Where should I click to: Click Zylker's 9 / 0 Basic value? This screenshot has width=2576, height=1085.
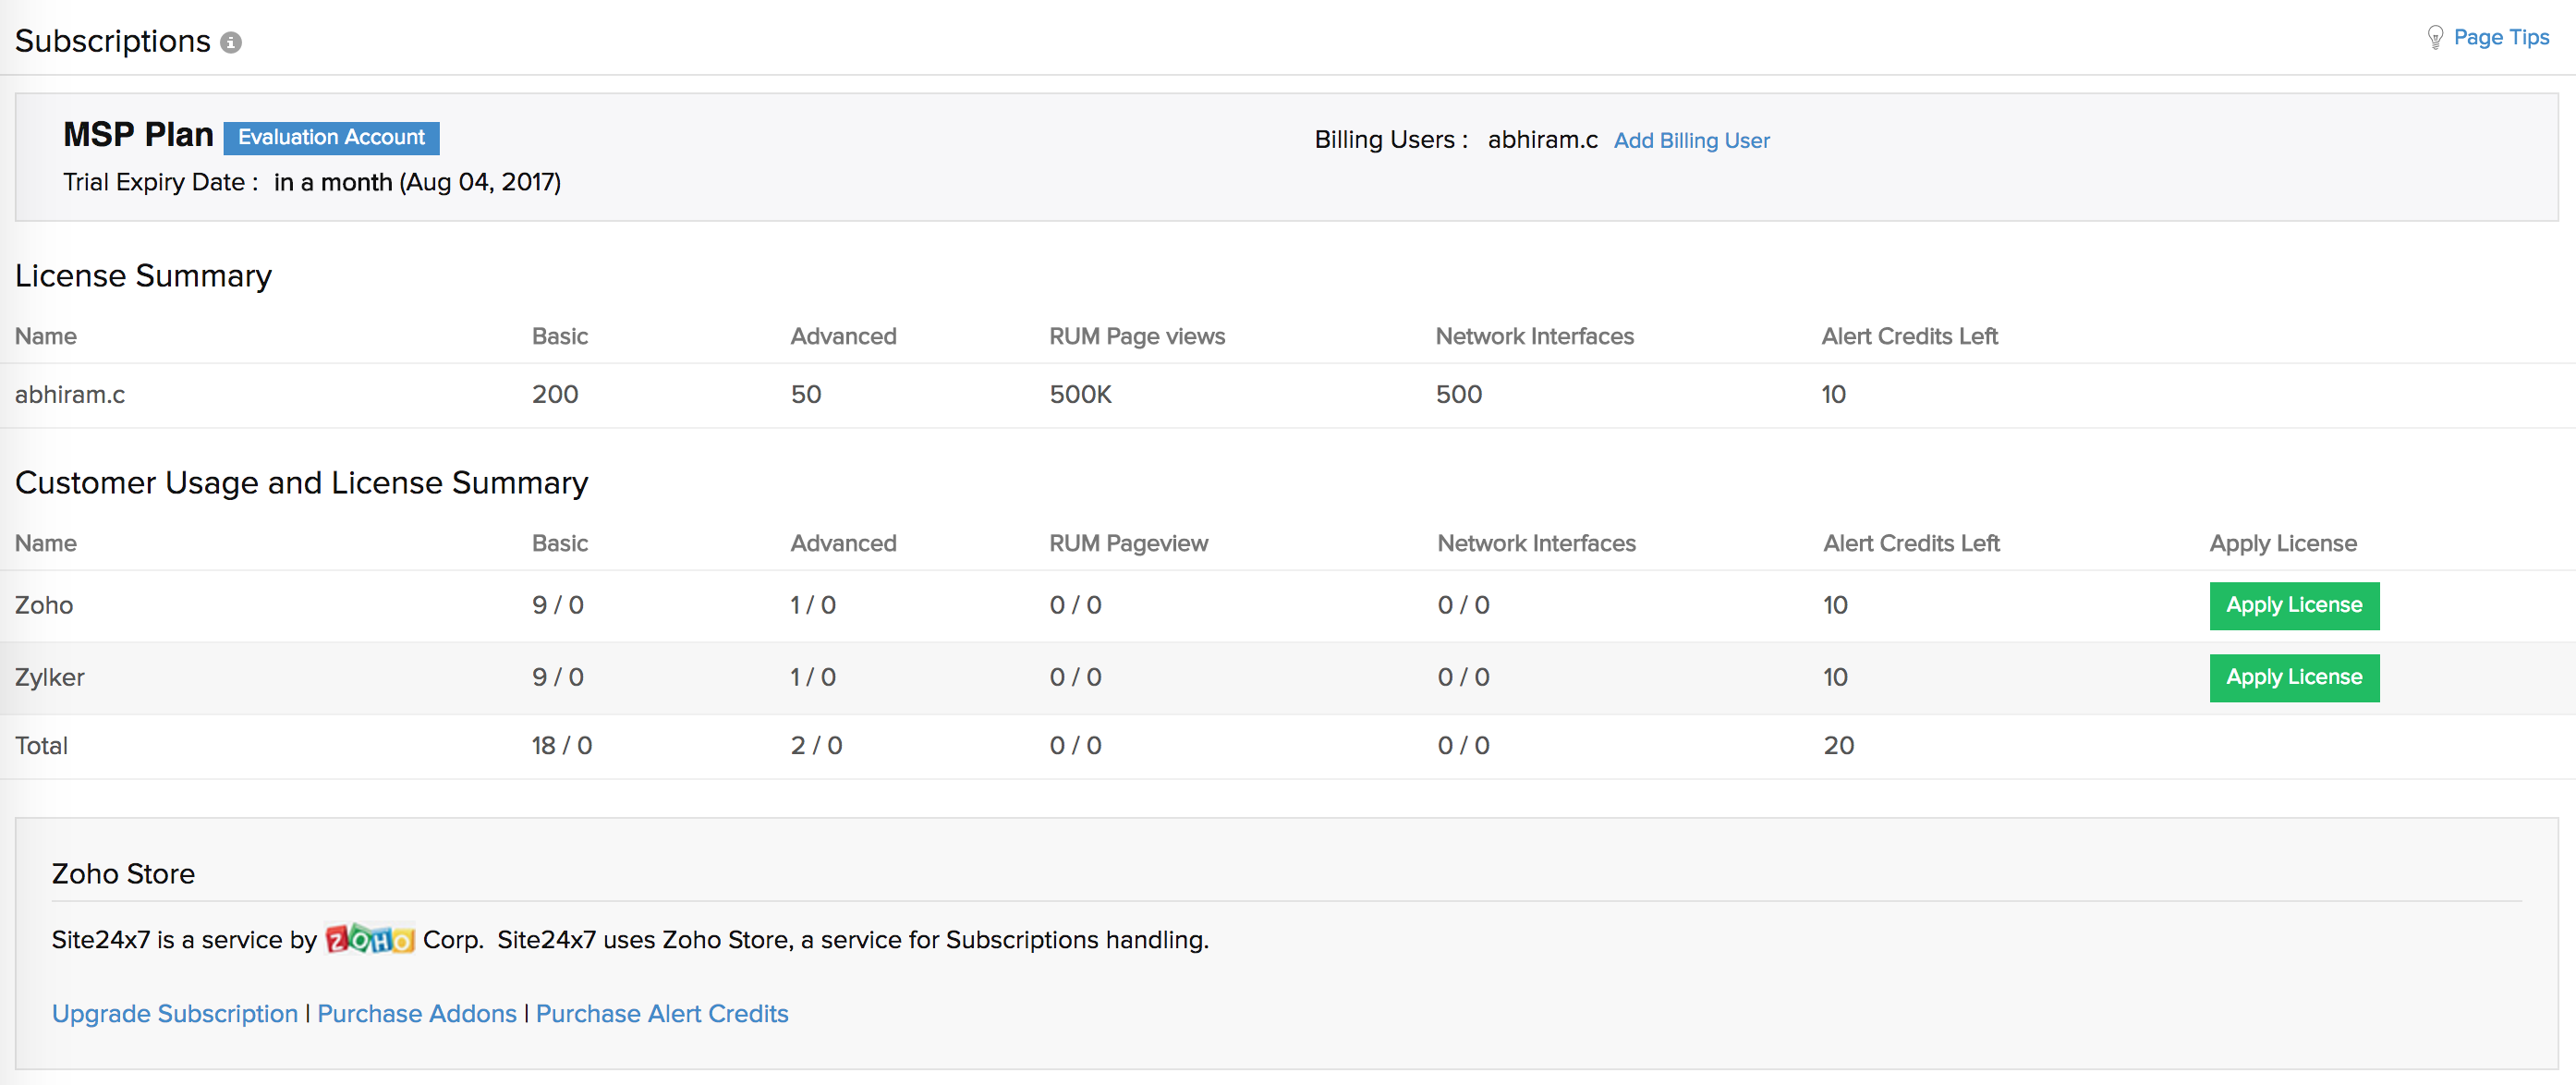558,677
